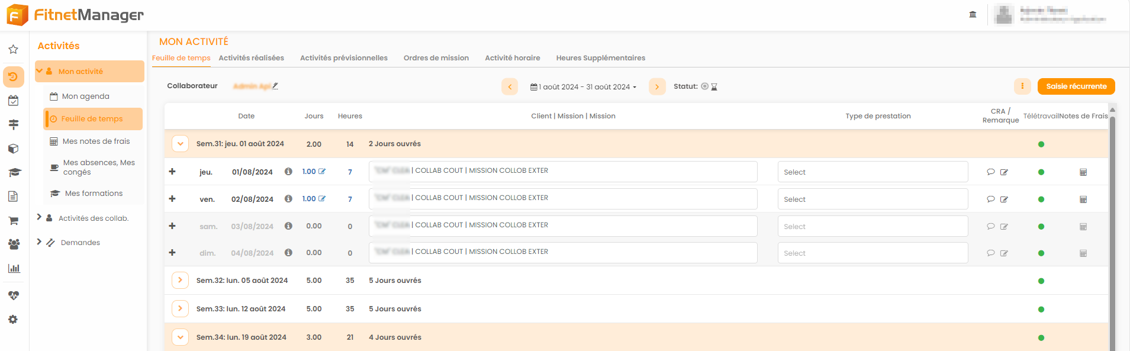This screenshot has width=1130, height=351.
Task: Edit the collaborator name pencil icon
Action: [x=275, y=86]
